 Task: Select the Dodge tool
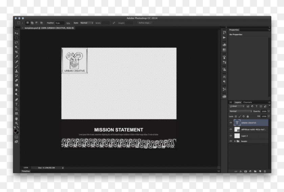tap(17, 94)
